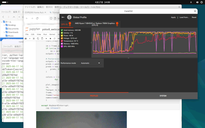This screenshot has height=128, width=205.
Task: Open the Kernel menu in Jupyter
Action: (52, 34)
